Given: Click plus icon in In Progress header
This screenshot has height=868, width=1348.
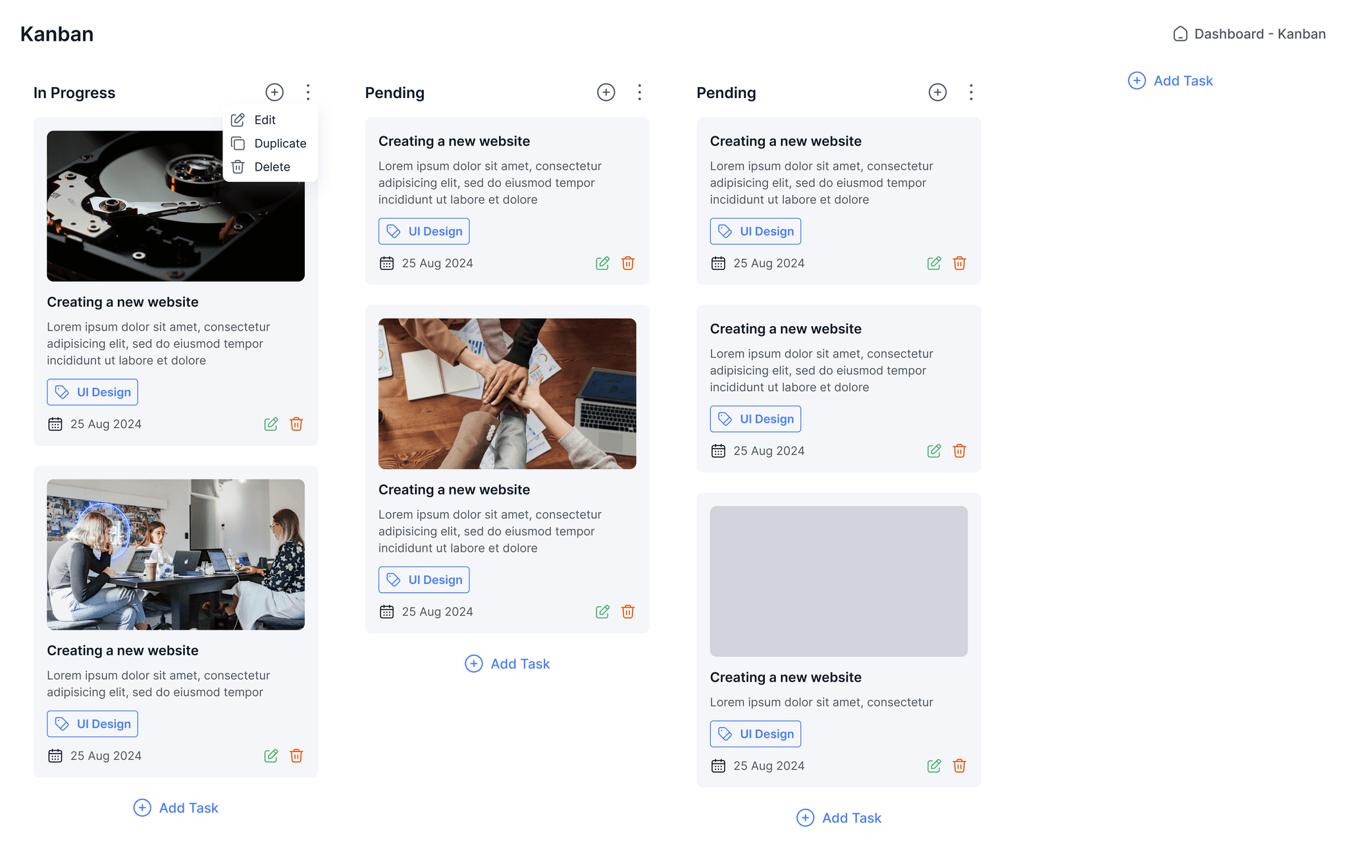Looking at the screenshot, I should [x=274, y=92].
